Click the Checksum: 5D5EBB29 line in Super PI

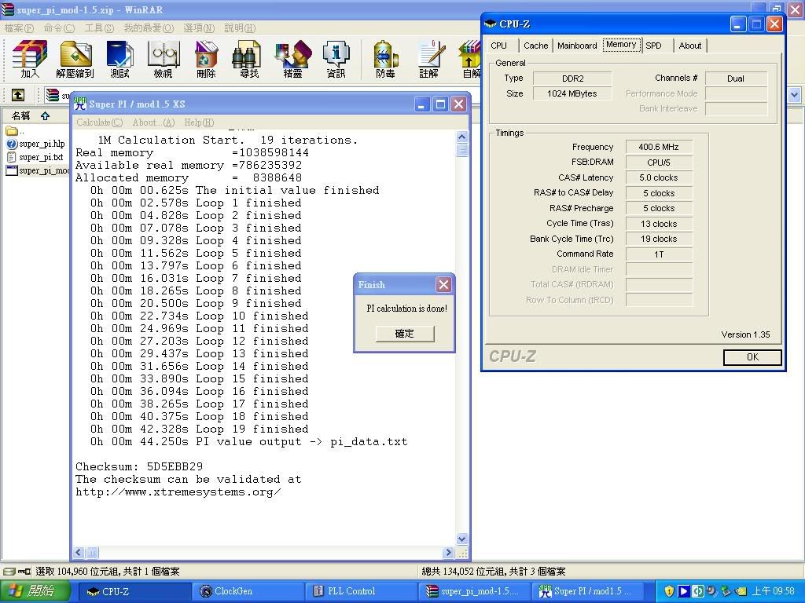(x=139, y=466)
